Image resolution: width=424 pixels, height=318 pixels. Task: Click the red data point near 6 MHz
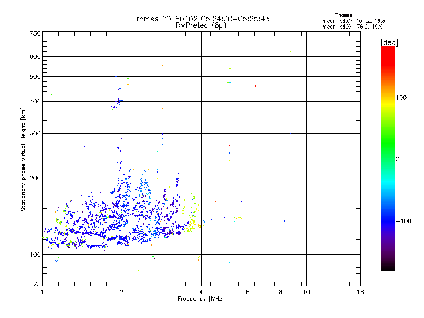tap(256, 86)
